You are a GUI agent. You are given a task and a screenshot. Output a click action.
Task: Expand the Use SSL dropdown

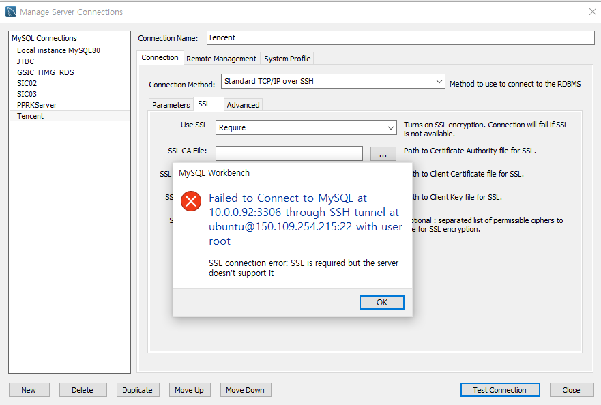pyautogui.click(x=306, y=127)
